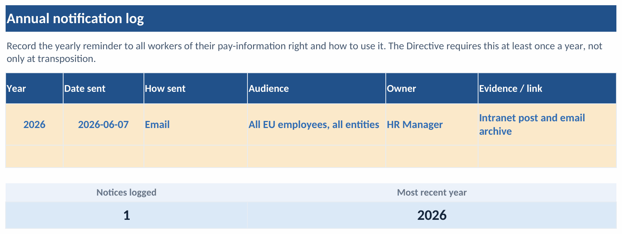Click the '2026' value under 'Most recent year'

432,215
